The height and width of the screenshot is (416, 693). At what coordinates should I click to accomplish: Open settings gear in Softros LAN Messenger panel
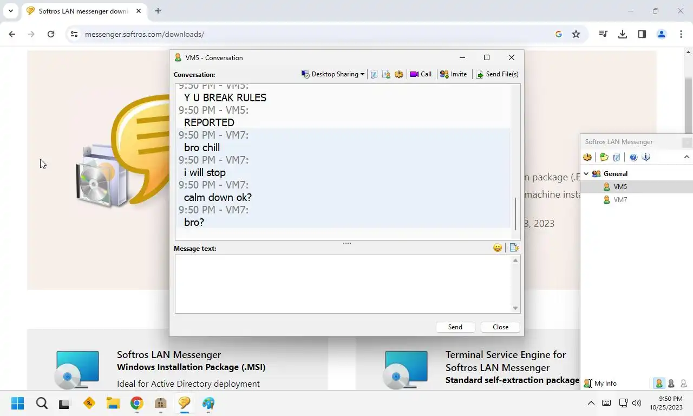[587, 157]
